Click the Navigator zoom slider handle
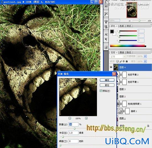This screenshot has height=148, width=152. (139, 21)
